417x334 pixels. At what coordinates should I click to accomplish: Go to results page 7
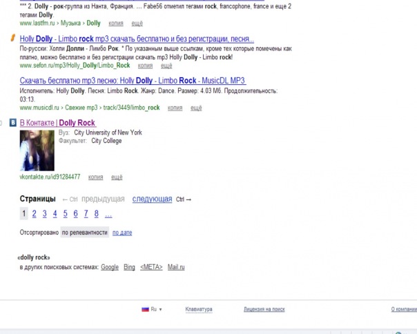click(x=86, y=213)
